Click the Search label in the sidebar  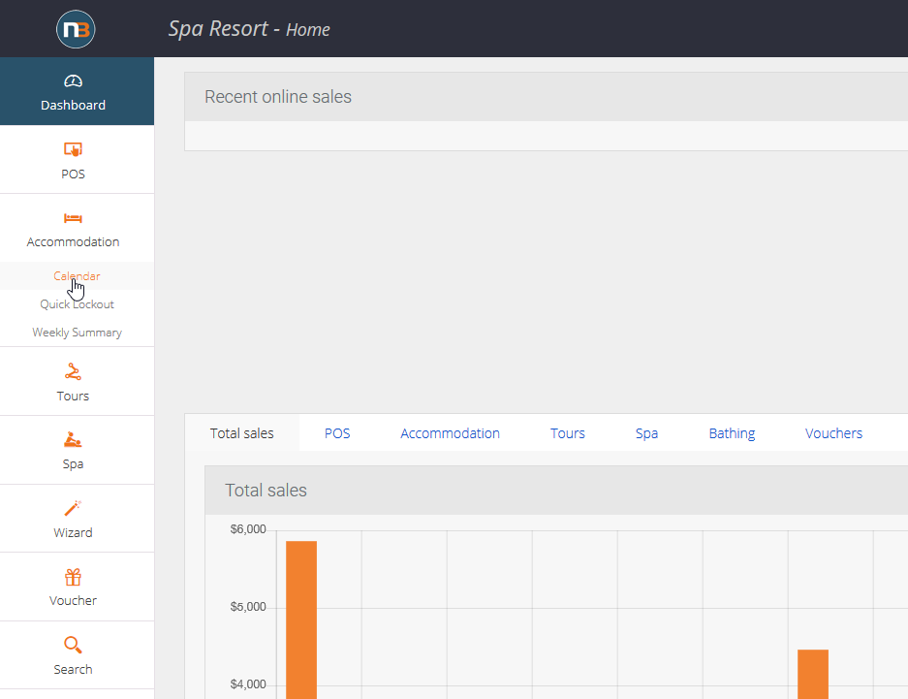point(73,669)
